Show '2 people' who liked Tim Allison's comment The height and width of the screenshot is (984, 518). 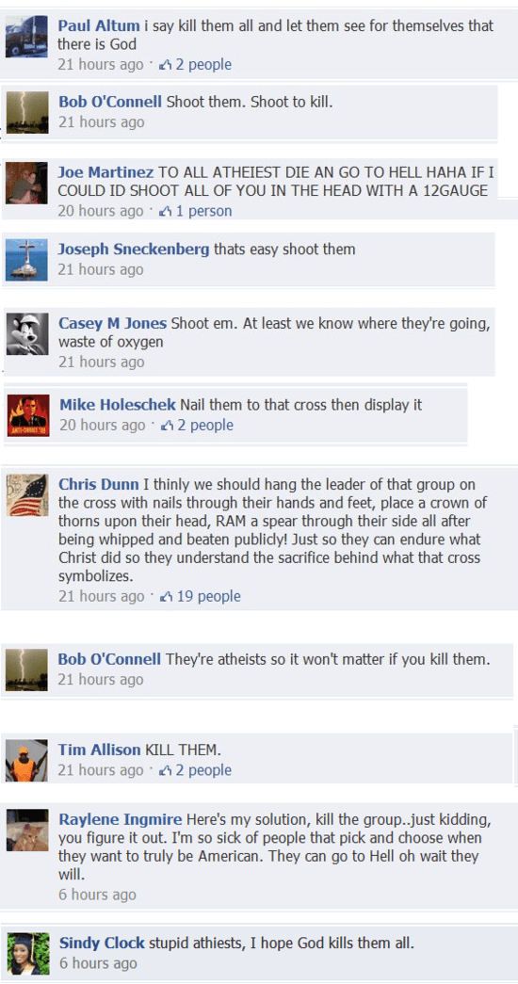click(x=203, y=770)
